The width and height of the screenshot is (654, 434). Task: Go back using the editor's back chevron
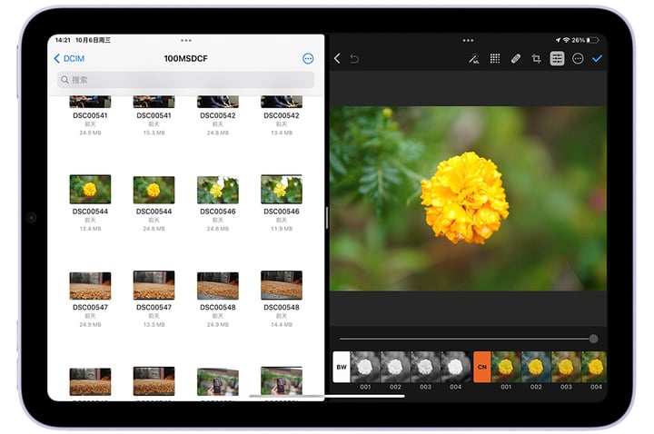point(337,59)
